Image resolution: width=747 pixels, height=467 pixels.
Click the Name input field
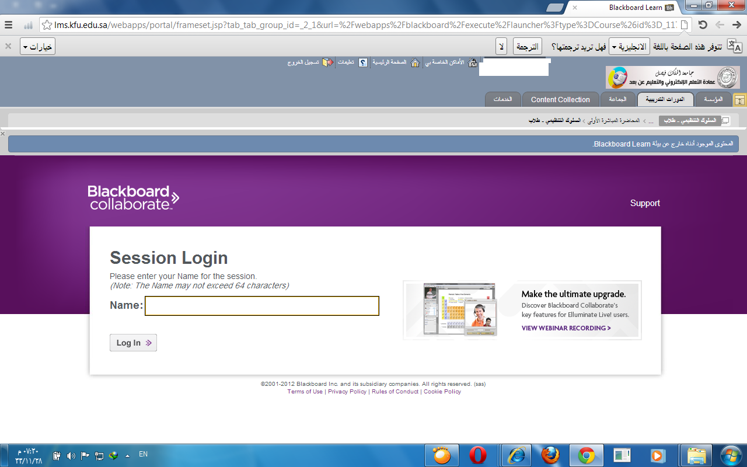coord(262,306)
